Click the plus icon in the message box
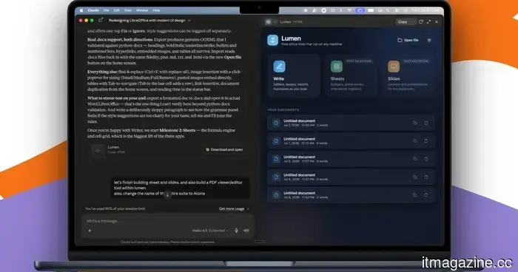The height and width of the screenshot is (272, 518). coord(90,231)
